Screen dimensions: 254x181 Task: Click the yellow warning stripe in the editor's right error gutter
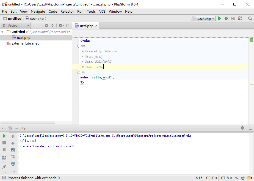coord(251,84)
